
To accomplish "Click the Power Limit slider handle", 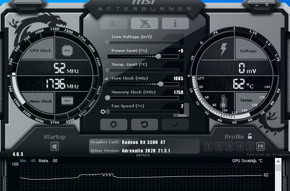I will tap(158, 56).
